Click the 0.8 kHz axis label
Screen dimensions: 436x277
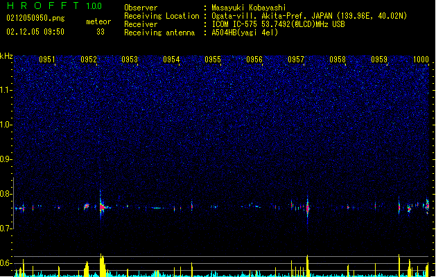pyautogui.click(x=6, y=194)
